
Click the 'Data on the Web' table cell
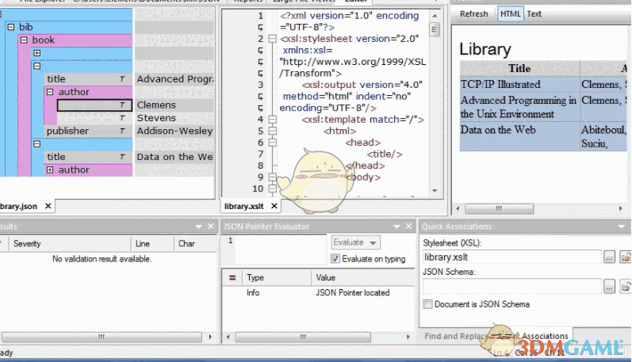tap(519, 137)
